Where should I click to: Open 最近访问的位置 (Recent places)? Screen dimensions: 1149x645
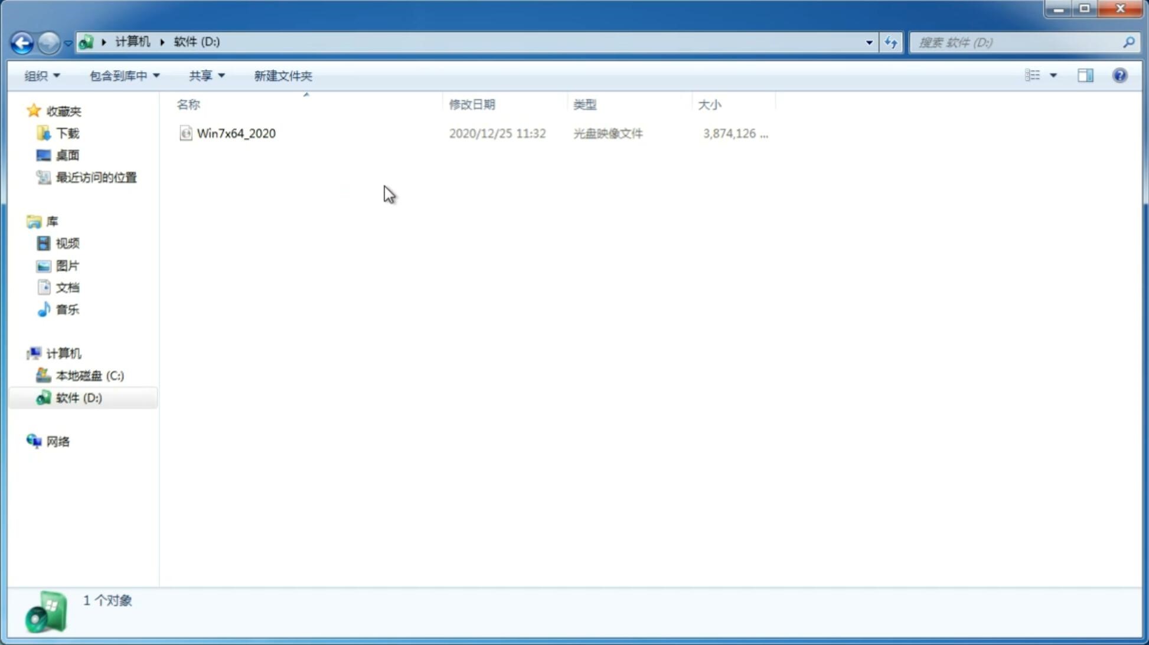96,176
